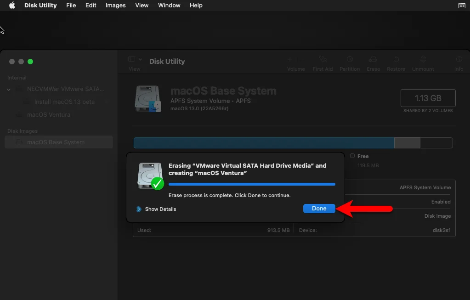Click the 913.5 MB used value
Screen dimensions: 470x300
pos(278,230)
